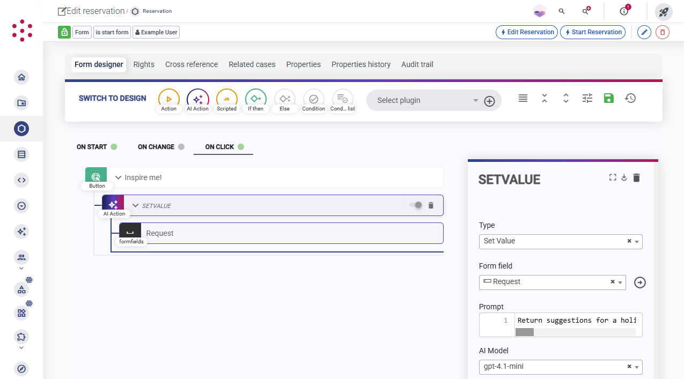Delete the SETVALUE action using trash icon
684x379 pixels.
431,205
